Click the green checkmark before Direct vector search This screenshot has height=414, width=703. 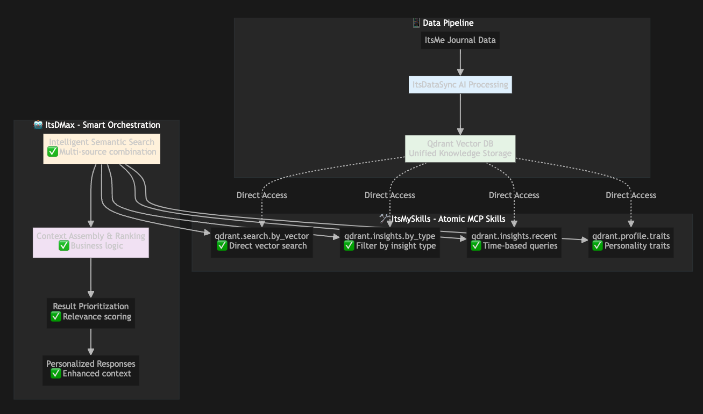pyautogui.click(x=222, y=246)
